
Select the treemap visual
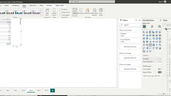[x=160, y=38]
